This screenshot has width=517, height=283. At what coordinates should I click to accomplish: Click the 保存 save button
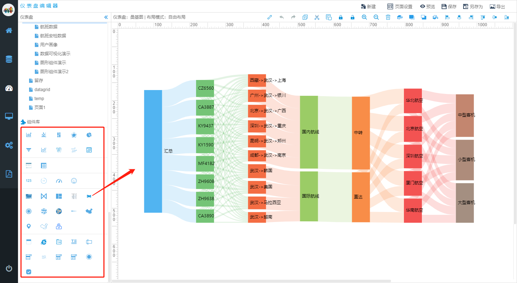[449, 6]
